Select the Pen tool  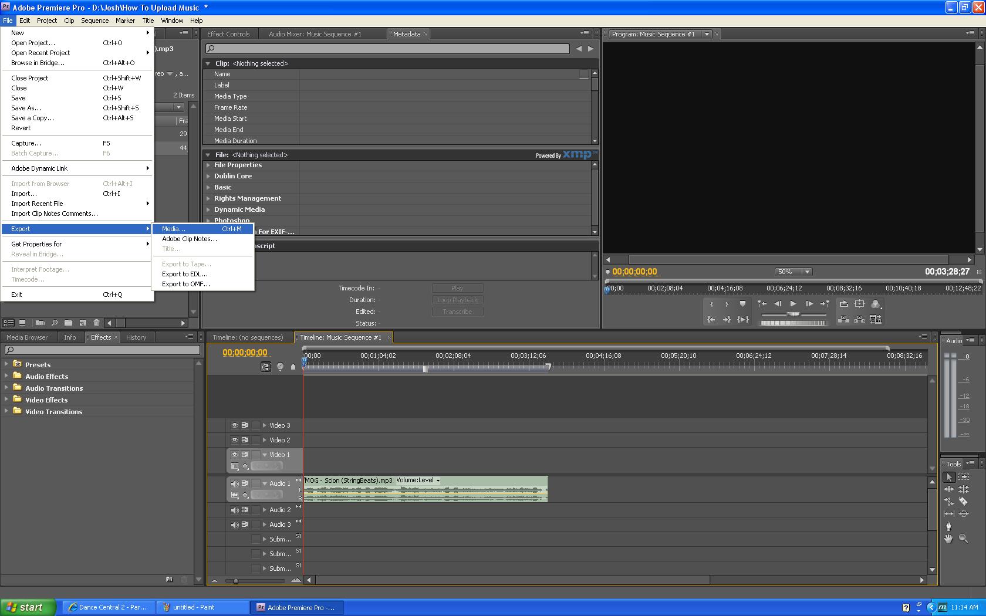click(x=949, y=526)
